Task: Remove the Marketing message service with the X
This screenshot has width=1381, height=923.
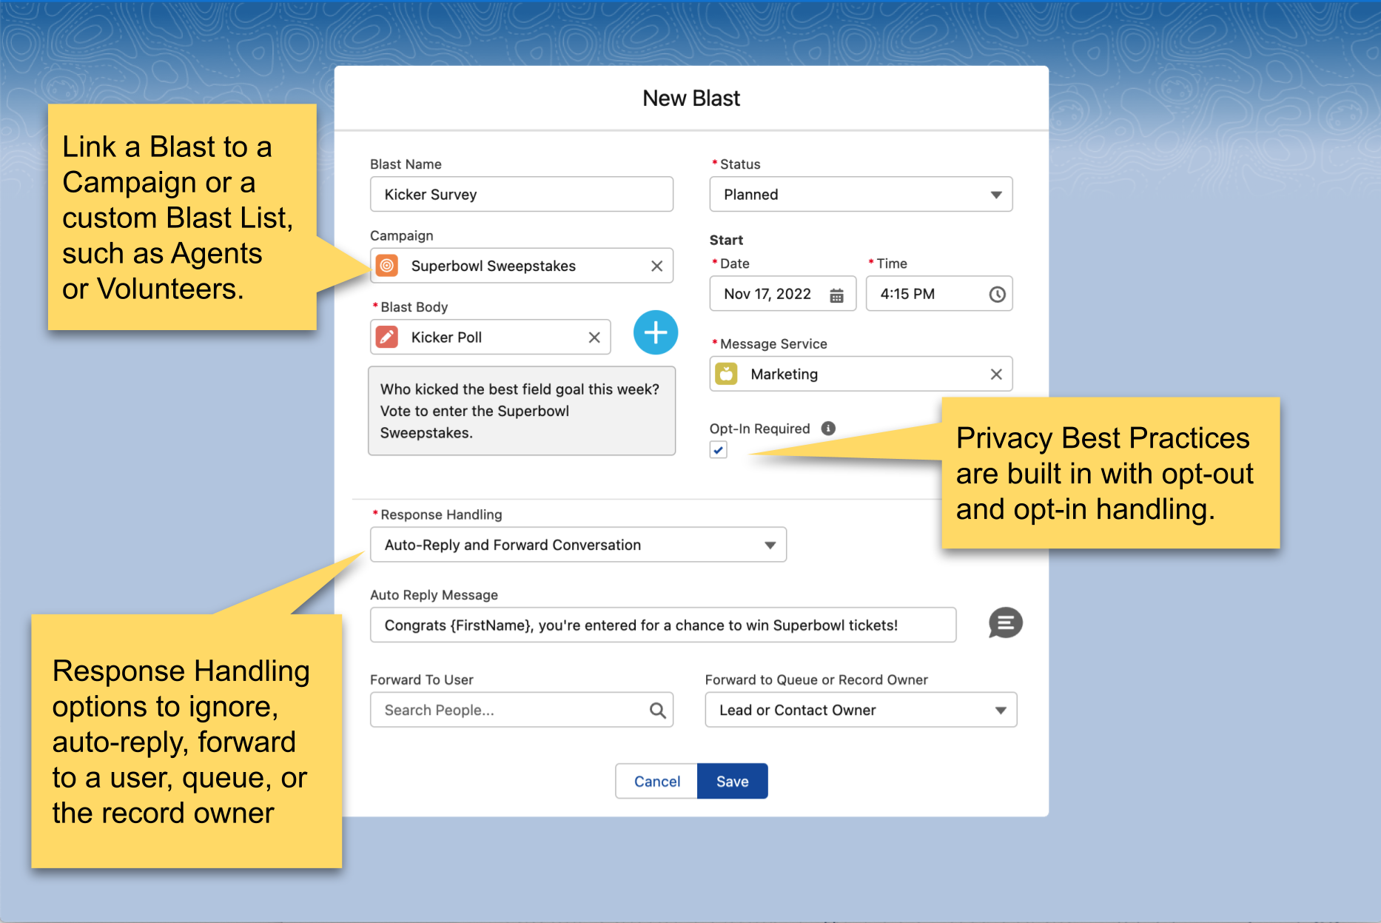Action: 996,374
